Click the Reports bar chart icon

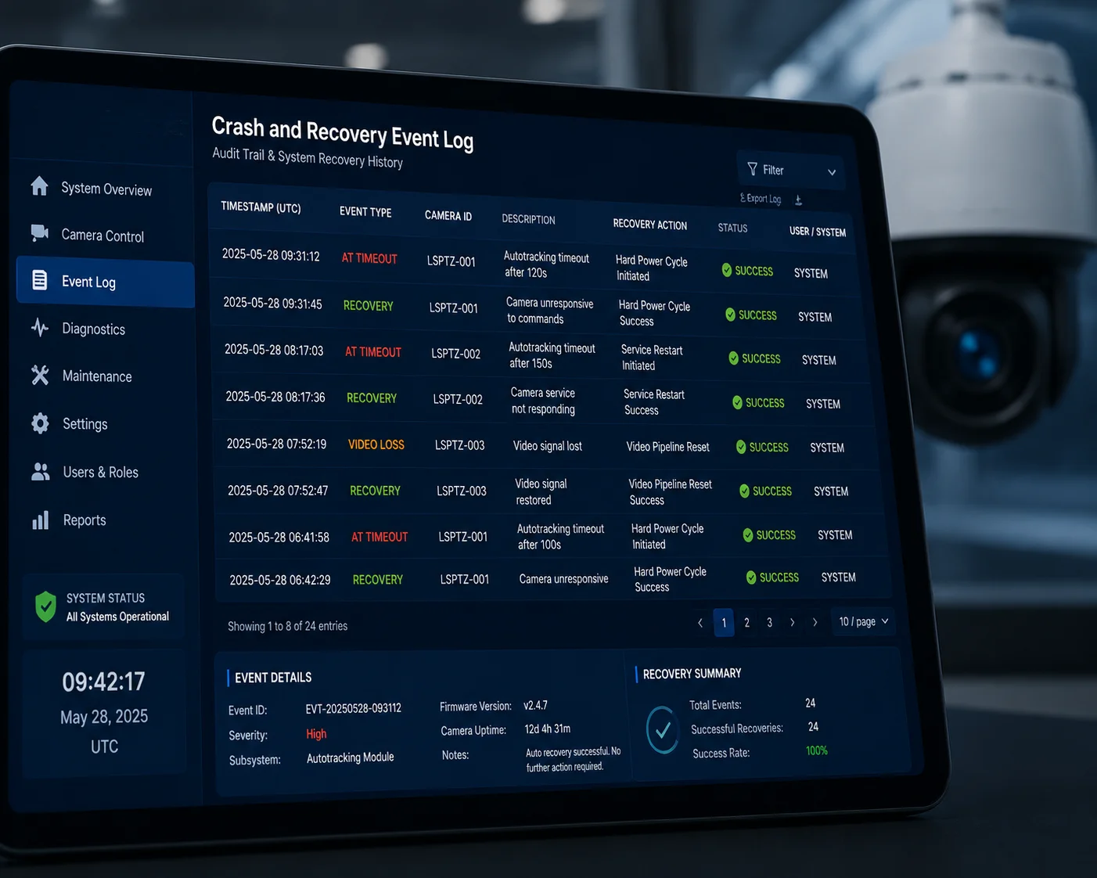41,520
